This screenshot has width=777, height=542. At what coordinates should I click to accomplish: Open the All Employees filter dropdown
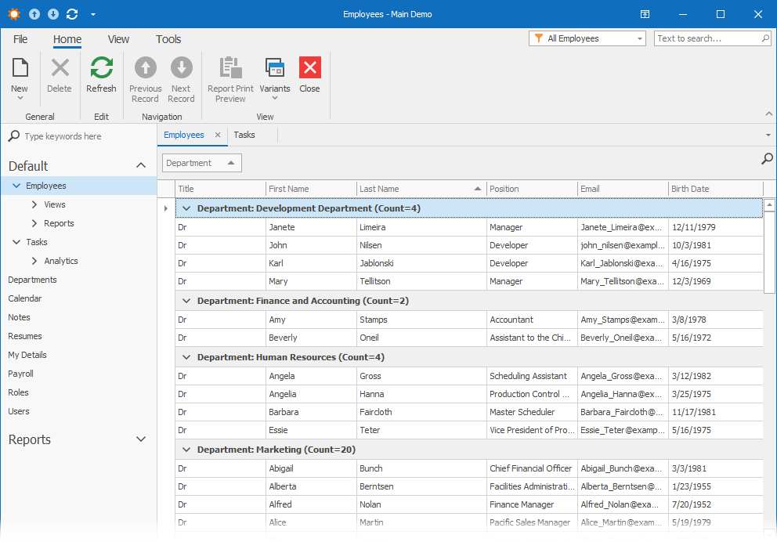(640, 38)
